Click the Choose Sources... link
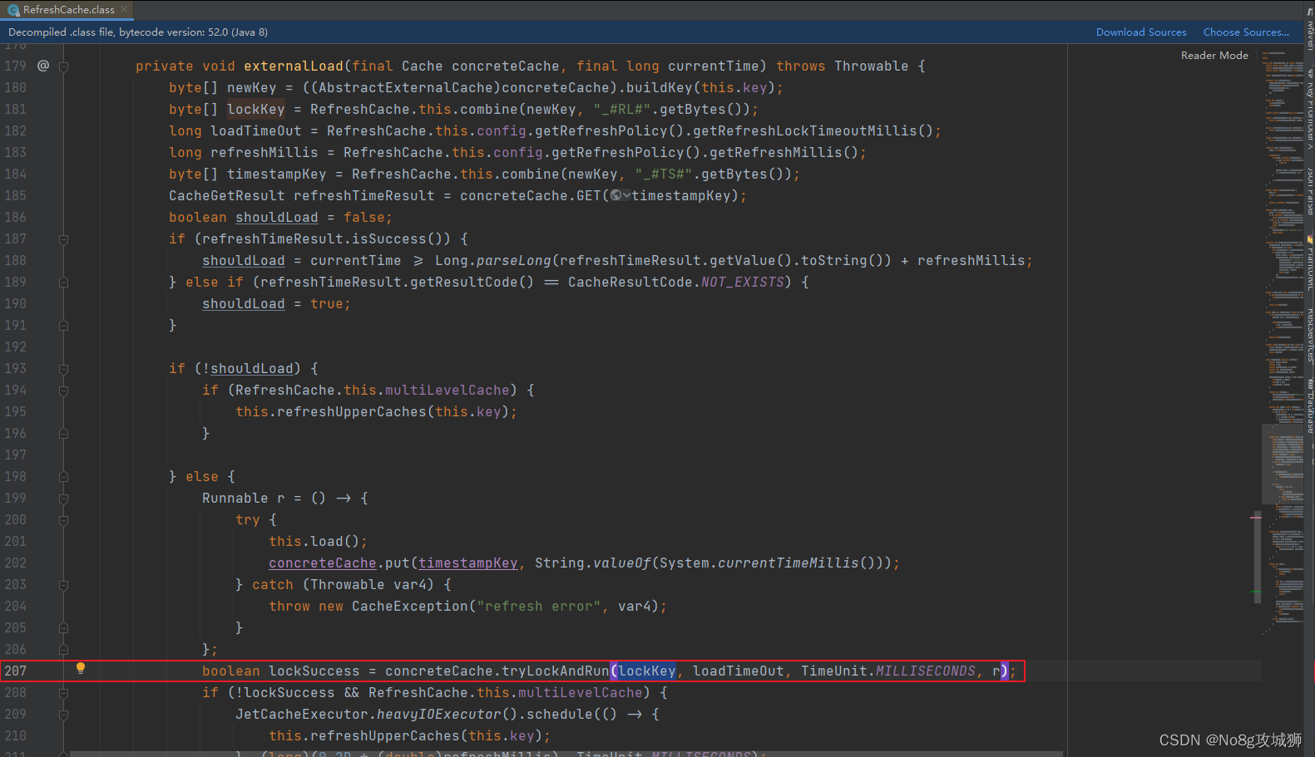This screenshot has width=1315, height=757. click(x=1246, y=32)
